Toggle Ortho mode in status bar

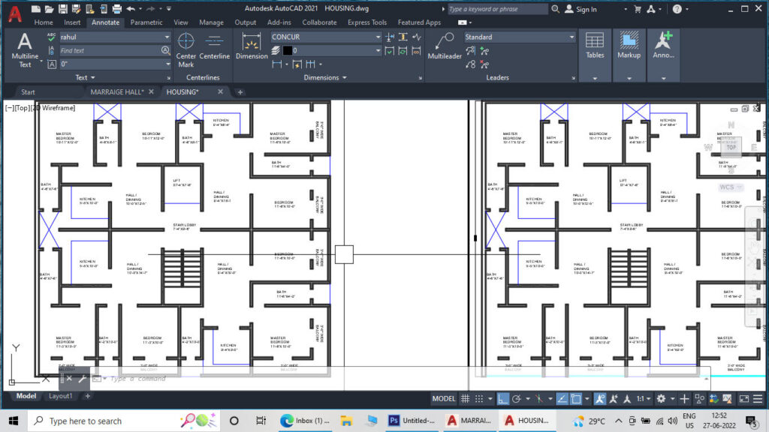[x=502, y=399]
